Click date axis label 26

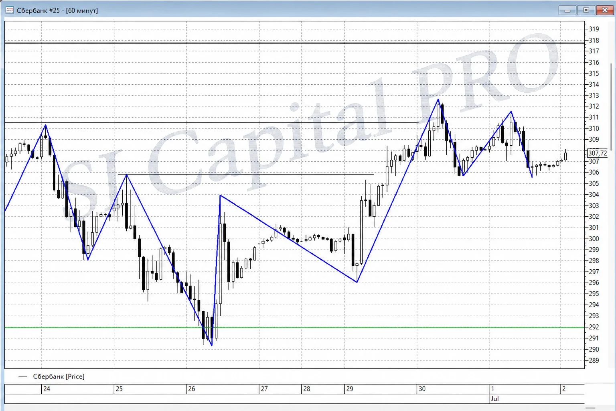pyautogui.click(x=192, y=389)
